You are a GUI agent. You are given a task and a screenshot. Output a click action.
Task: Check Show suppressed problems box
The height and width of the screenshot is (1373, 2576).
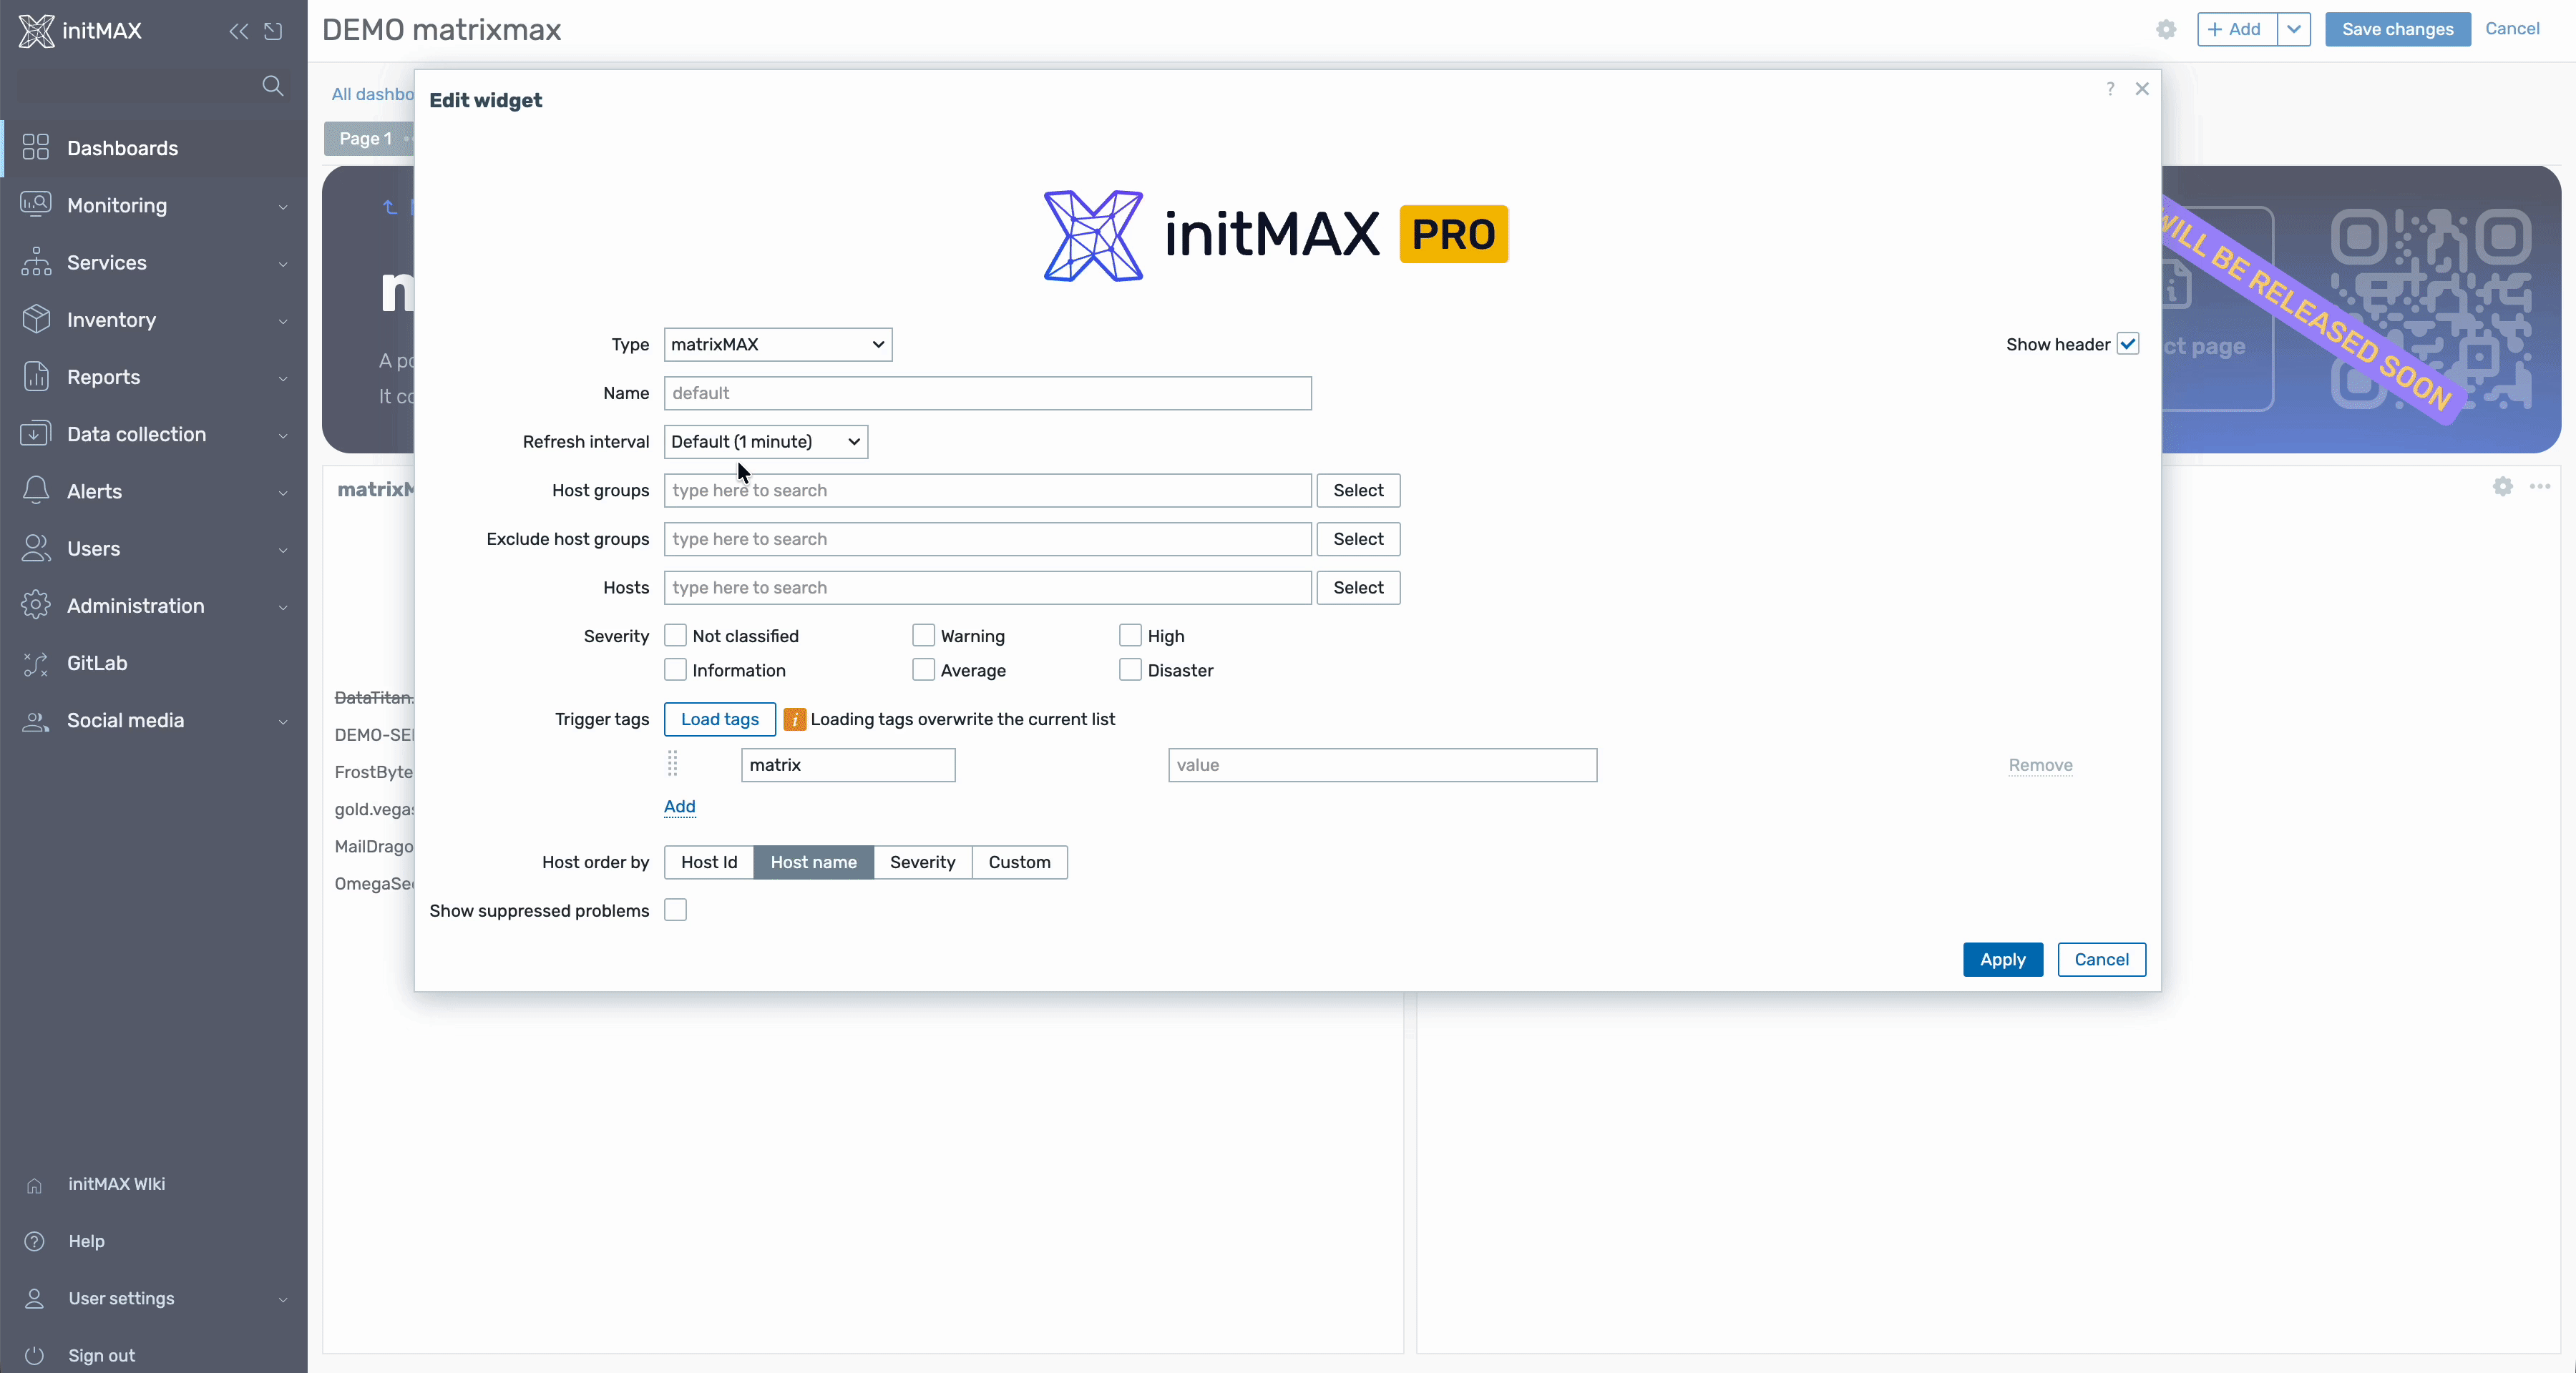tap(675, 910)
